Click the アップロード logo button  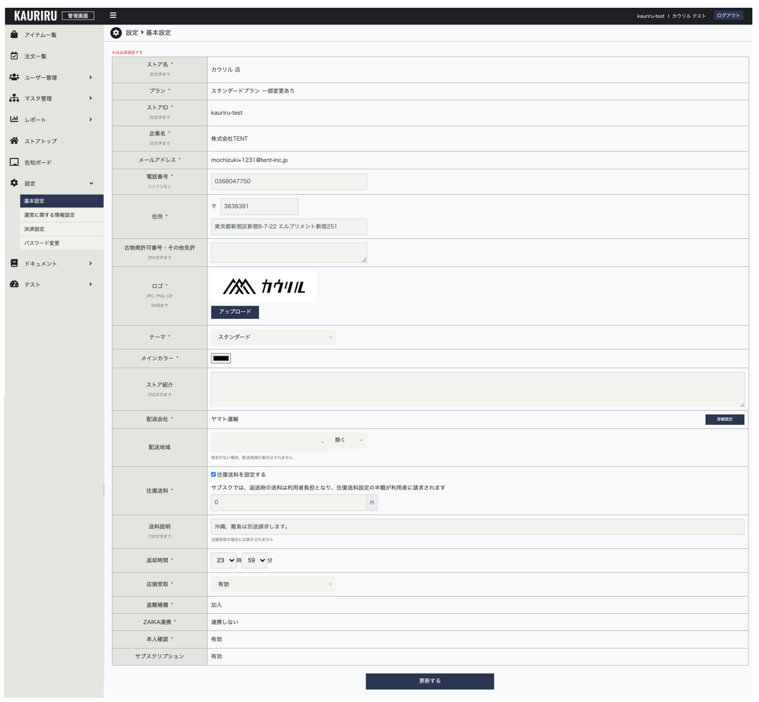[235, 312]
